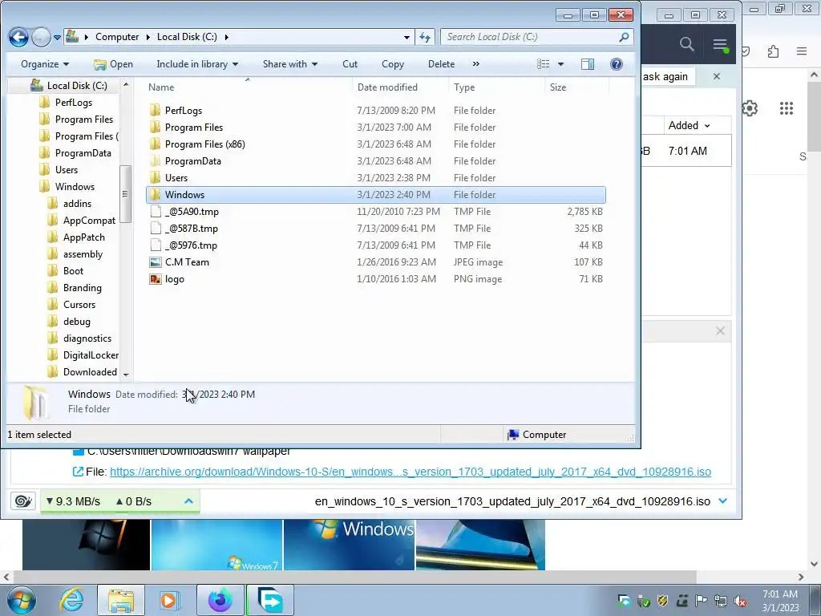821x616 pixels.
Task: Open the view options dropdown arrow
Action: (x=560, y=64)
